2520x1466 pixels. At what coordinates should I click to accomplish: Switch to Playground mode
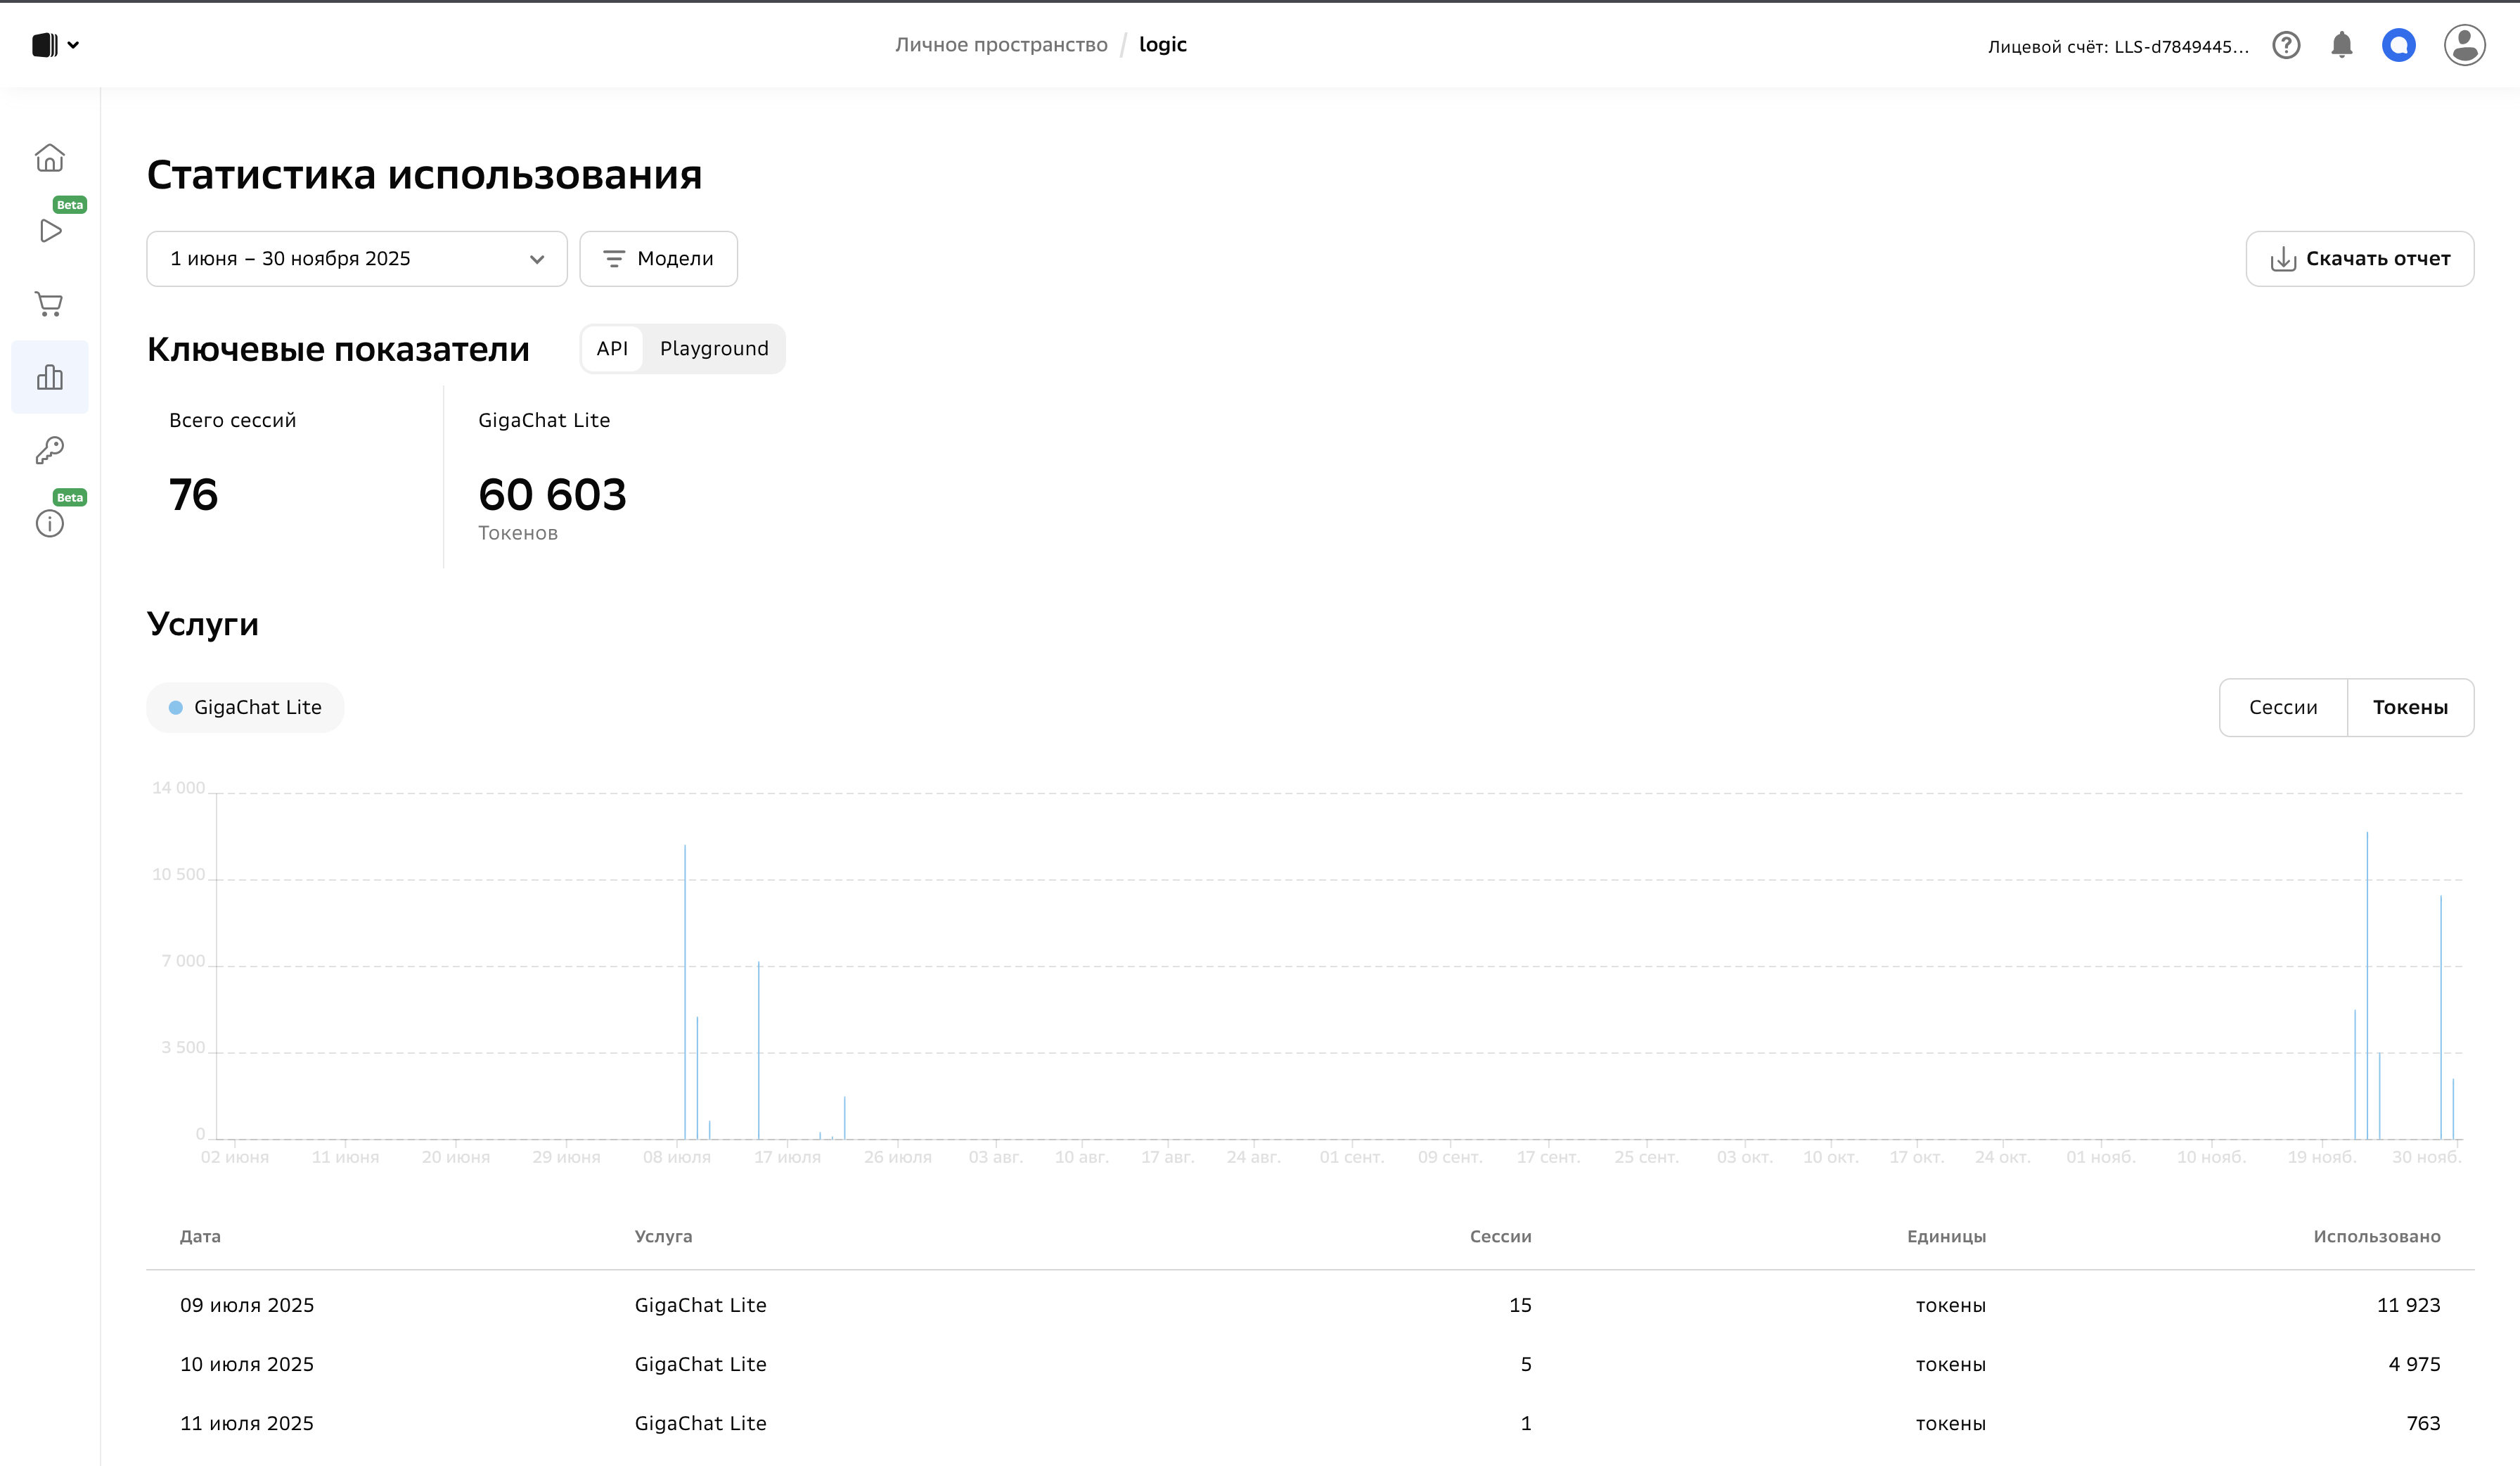(x=713, y=348)
